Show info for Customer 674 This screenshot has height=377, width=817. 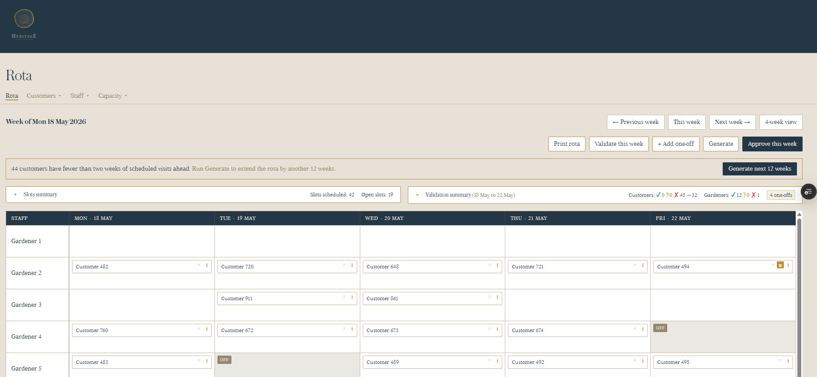tap(643, 329)
